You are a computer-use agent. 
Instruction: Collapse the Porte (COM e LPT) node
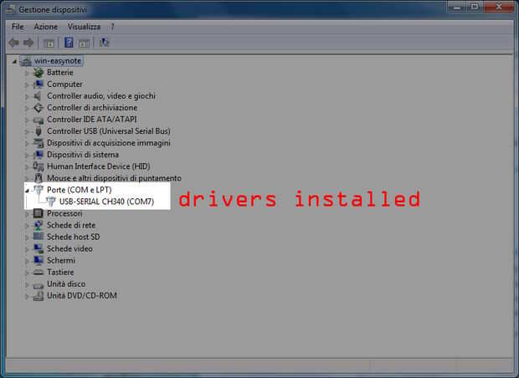(27, 191)
